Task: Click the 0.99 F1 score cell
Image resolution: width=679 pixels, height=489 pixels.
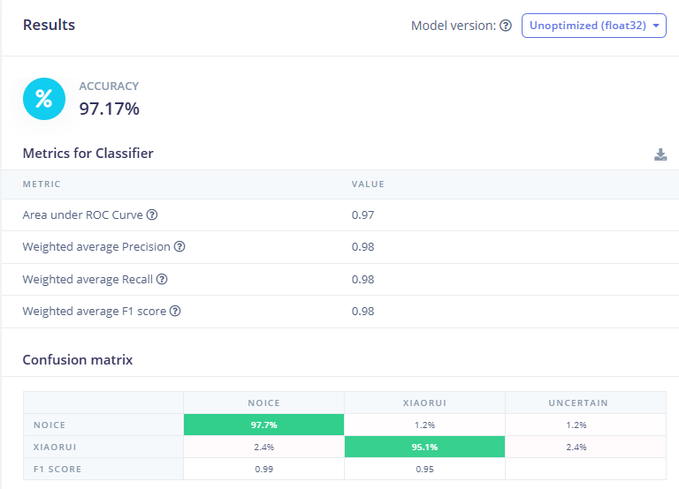Action: point(263,469)
